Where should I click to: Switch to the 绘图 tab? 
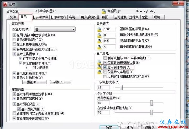pos(107,17)
